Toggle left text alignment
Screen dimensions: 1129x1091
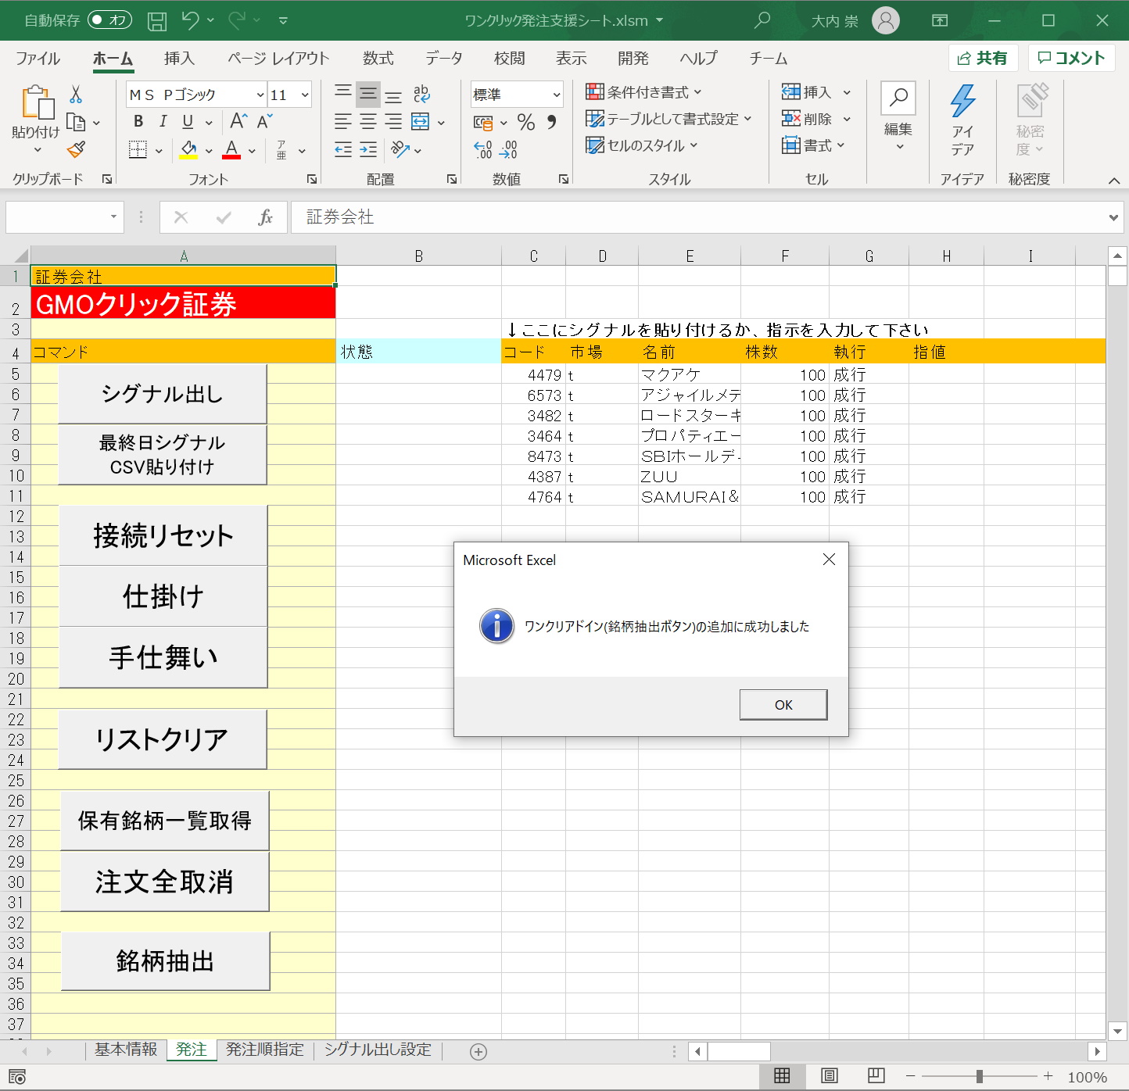point(342,122)
